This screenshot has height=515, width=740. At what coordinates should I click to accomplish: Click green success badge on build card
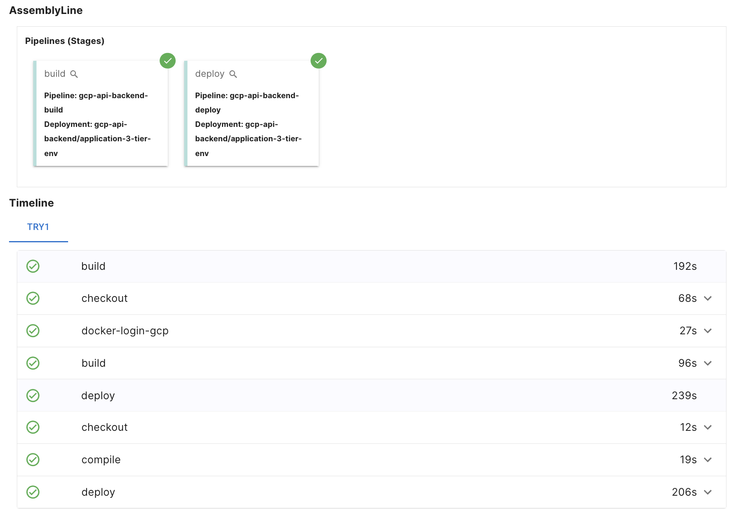tap(167, 61)
